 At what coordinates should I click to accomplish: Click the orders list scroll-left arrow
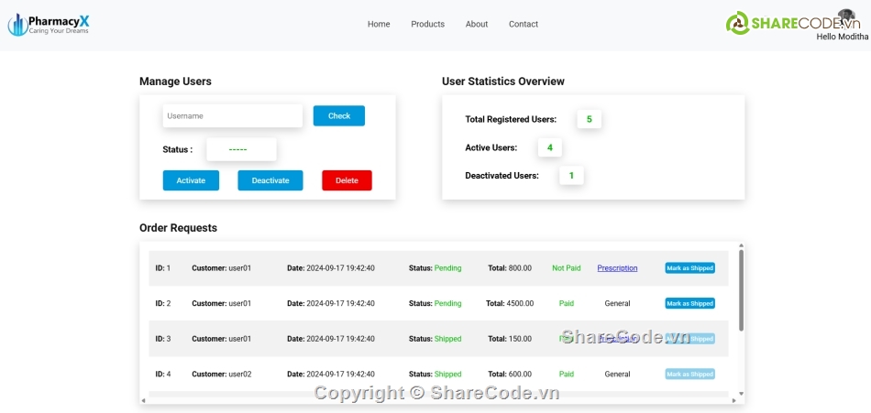click(143, 400)
